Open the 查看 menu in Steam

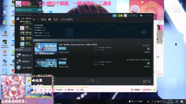[x=40, y=15]
